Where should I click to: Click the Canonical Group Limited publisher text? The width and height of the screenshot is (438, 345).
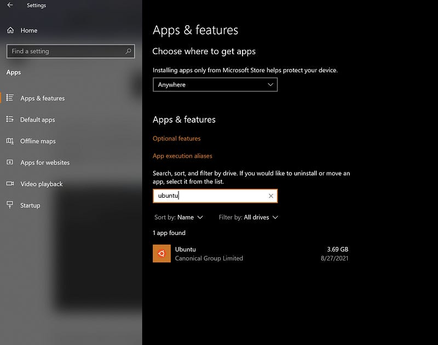pyautogui.click(x=209, y=258)
